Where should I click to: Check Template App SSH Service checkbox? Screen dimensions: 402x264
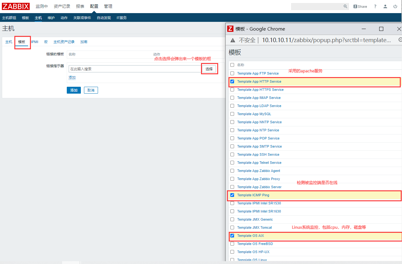pos(232,154)
